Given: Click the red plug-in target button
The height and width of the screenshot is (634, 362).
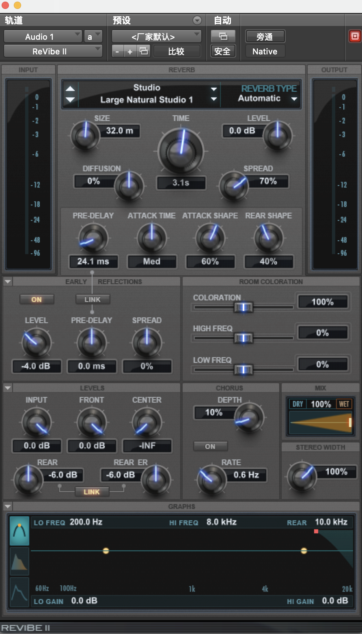Looking at the screenshot, I should (354, 37).
